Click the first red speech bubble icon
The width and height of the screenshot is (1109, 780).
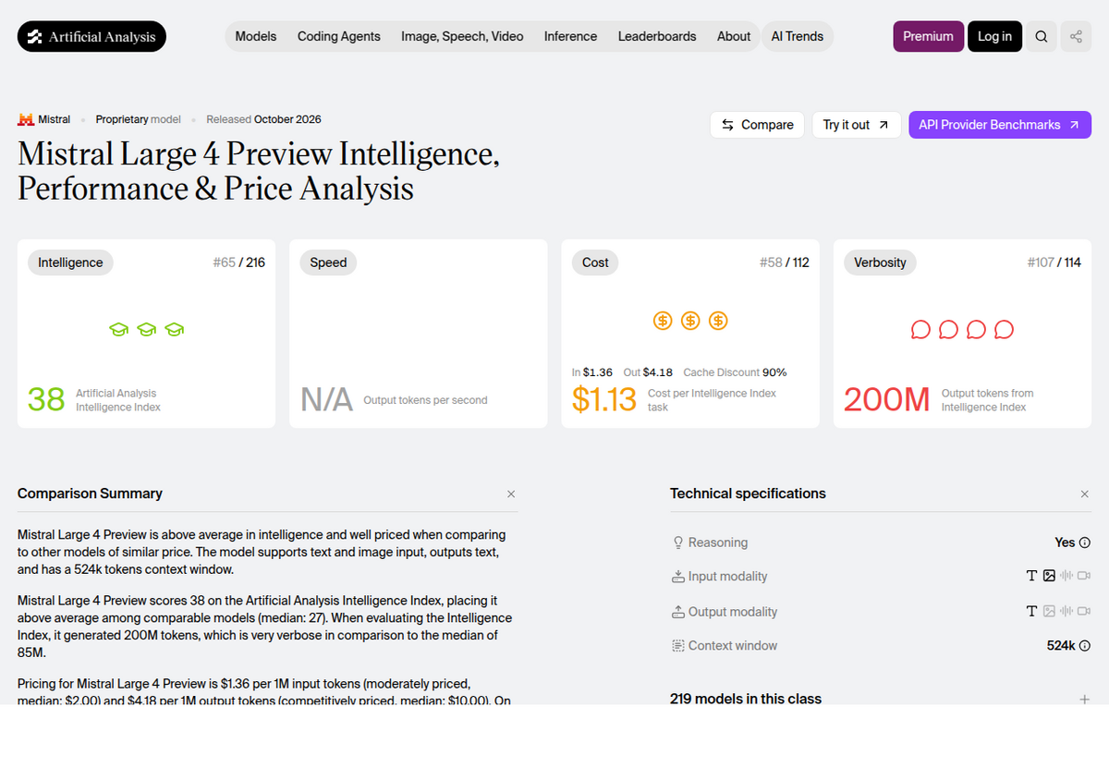tap(920, 329)
